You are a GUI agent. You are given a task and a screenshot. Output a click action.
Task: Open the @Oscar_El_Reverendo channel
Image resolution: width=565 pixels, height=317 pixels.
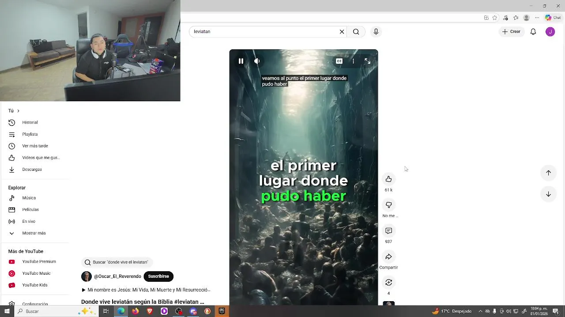117,276
